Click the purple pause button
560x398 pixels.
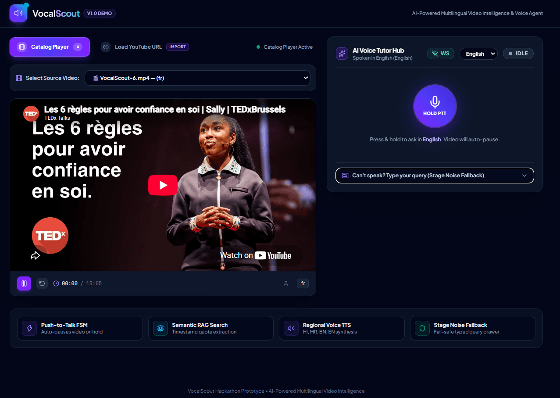point(24,283)
